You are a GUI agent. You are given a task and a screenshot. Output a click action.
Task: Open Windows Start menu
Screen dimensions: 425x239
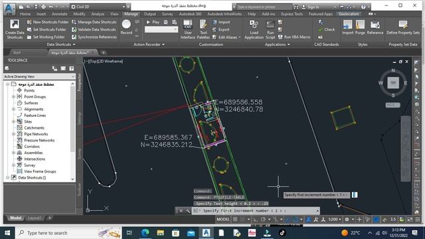7,233
